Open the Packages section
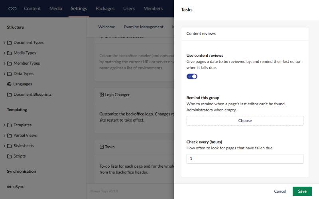319x199 pixels. 105,8
